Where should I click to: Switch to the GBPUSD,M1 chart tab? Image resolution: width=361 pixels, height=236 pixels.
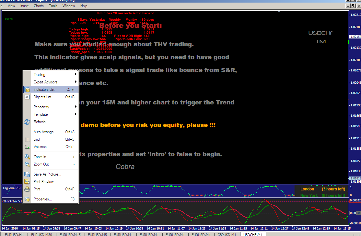point(227,234)
